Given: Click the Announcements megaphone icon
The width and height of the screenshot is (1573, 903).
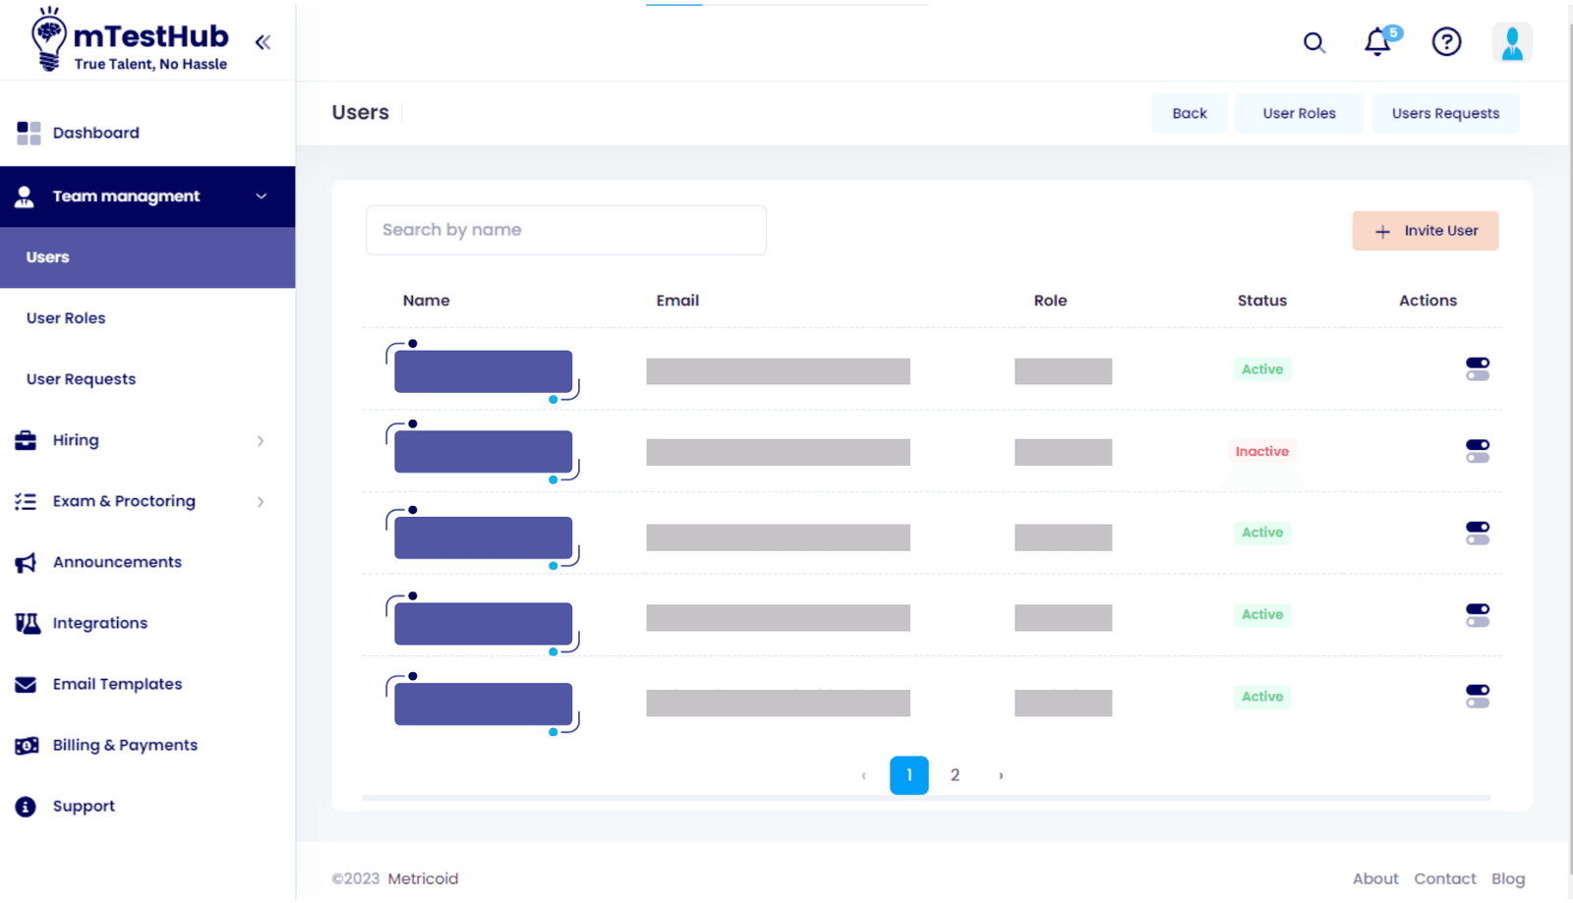Looking at the screenshot, I should (26, 562).
